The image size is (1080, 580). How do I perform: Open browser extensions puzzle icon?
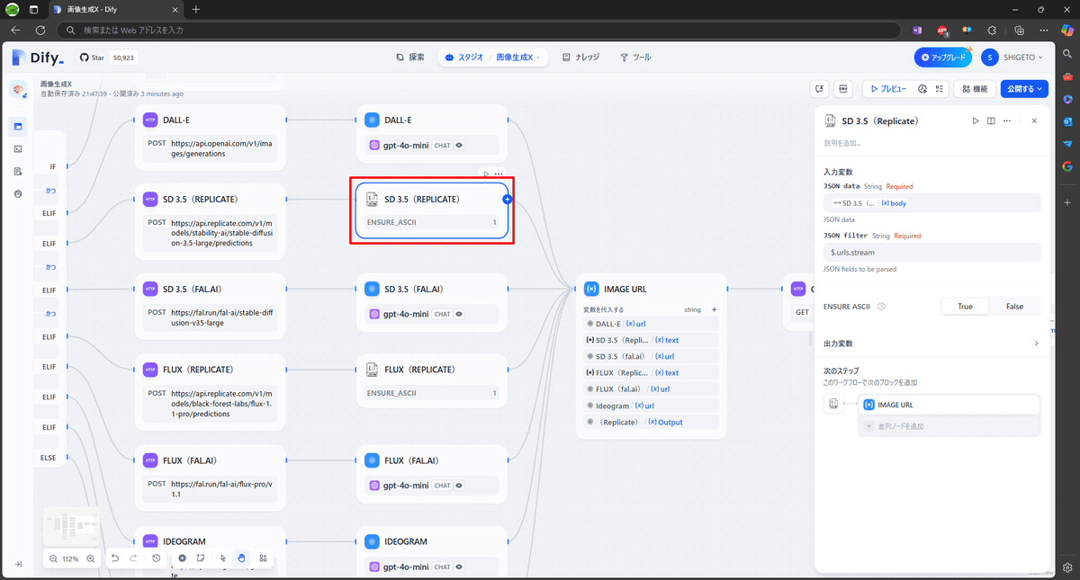992,30
